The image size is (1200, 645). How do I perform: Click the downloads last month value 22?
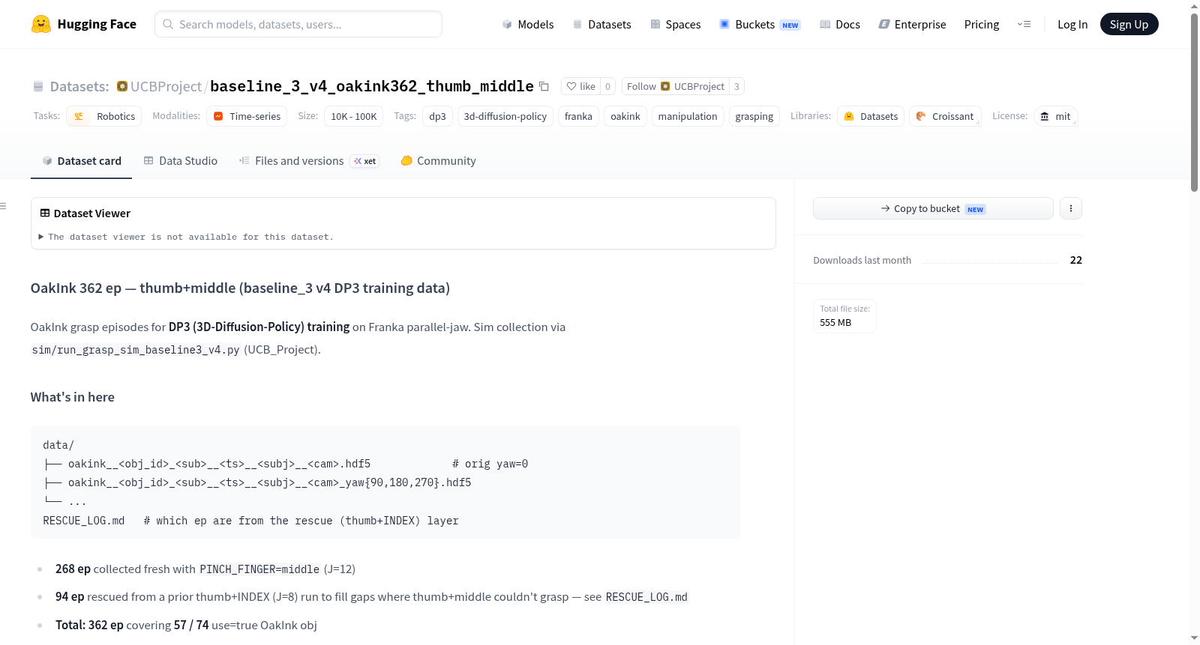click(1075, 260)
